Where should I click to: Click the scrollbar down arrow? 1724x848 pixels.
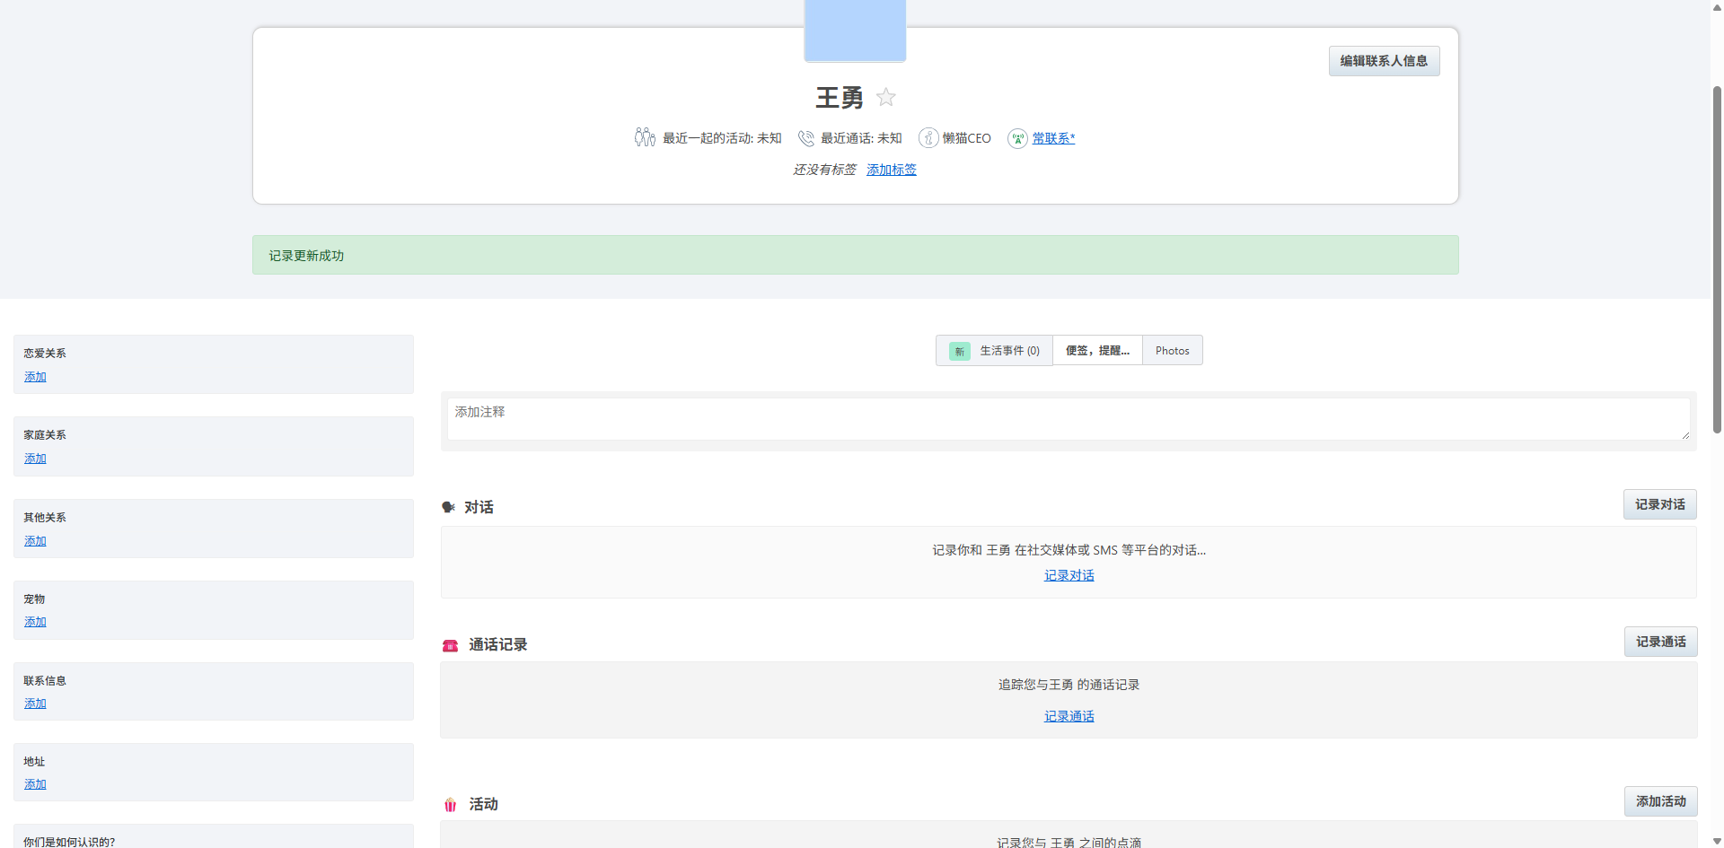pos(1717,841)
